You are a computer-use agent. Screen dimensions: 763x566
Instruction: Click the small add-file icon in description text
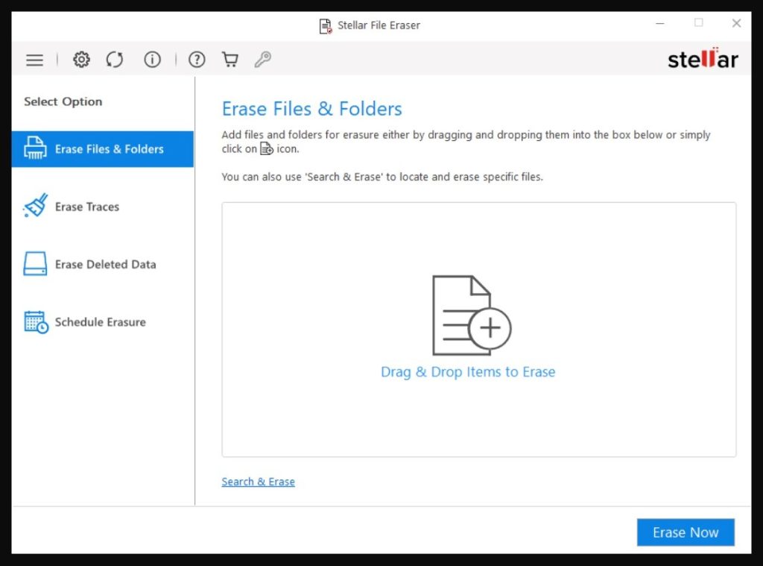[267, 149]
